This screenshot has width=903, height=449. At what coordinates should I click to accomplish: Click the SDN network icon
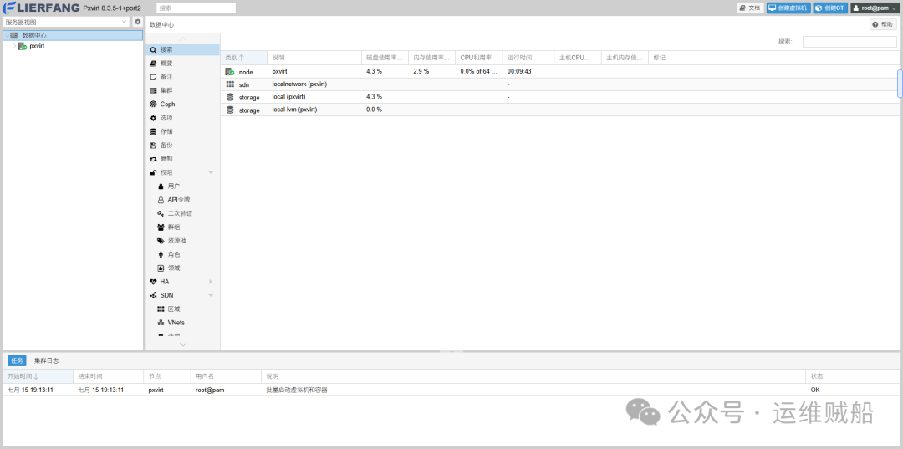pos(153,295)
